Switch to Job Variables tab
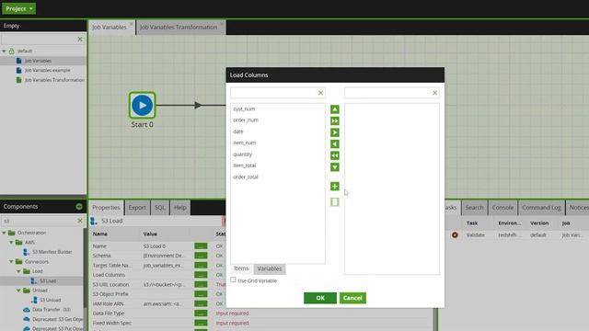Viewport: 589px width, 331px height. (110, 28)
